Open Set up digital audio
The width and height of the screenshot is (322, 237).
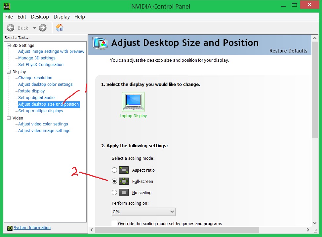(36, 97)
